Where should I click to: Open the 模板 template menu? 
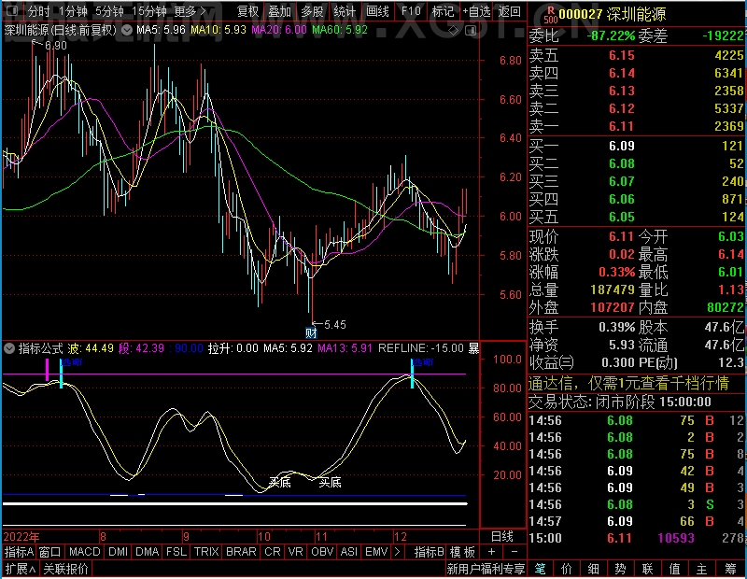[x=462, y=552]
